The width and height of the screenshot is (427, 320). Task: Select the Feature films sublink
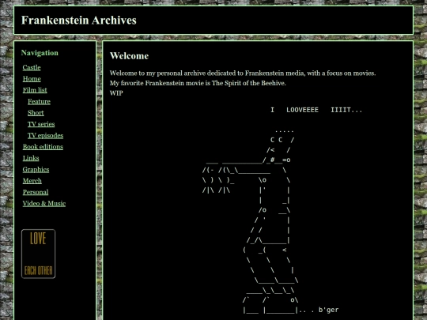pos(39,101)
